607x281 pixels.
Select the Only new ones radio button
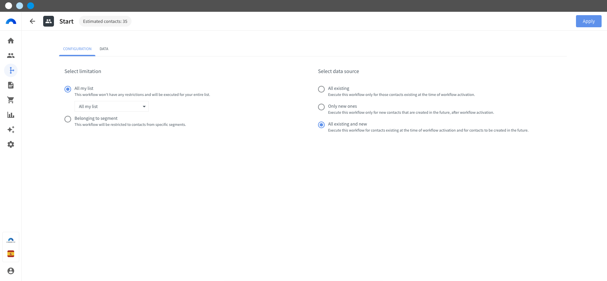321,107
